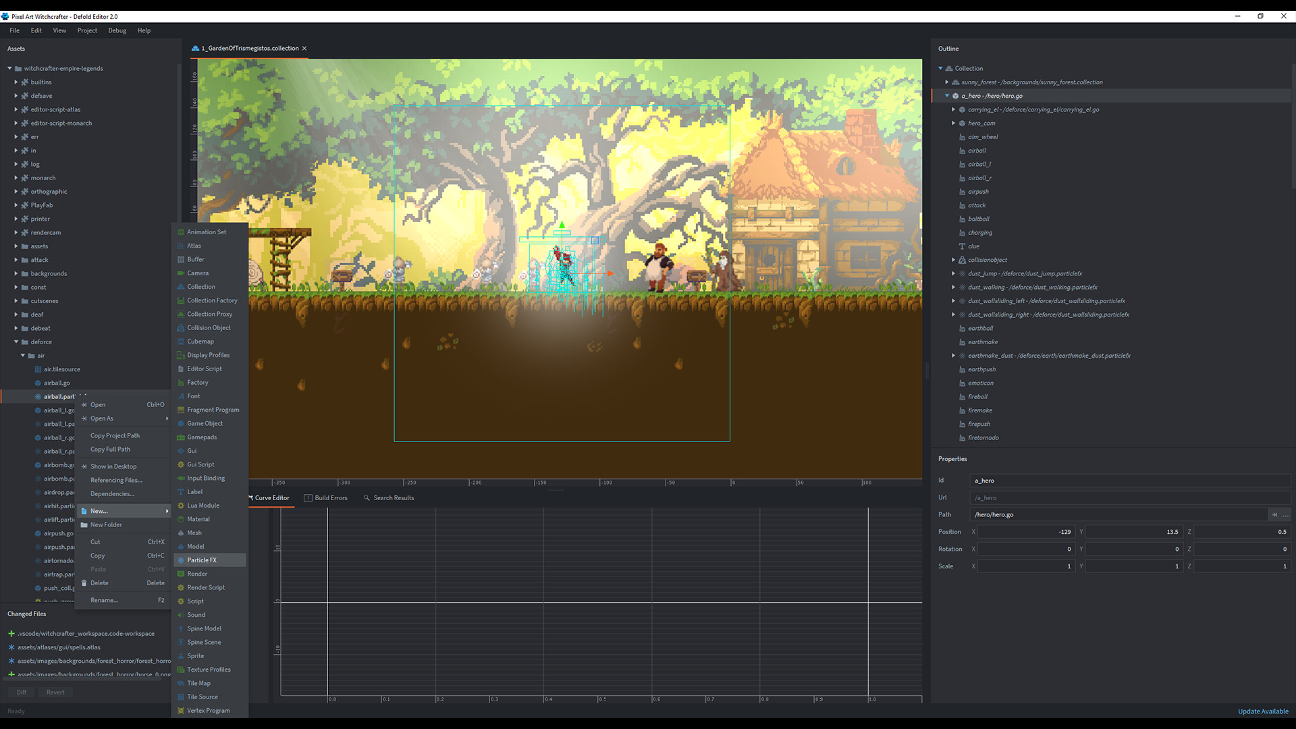Click the Update Available link
Viewport: 1296px width, 729px height.
point(1263,711)
